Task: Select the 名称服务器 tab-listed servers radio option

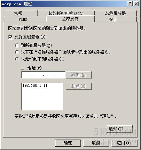Action: click(17, 52)
